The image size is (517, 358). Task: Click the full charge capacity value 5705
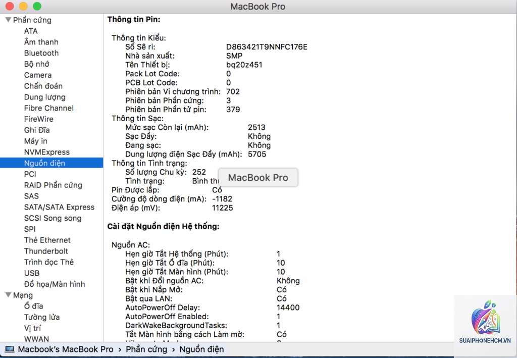[x=257, y=154]
